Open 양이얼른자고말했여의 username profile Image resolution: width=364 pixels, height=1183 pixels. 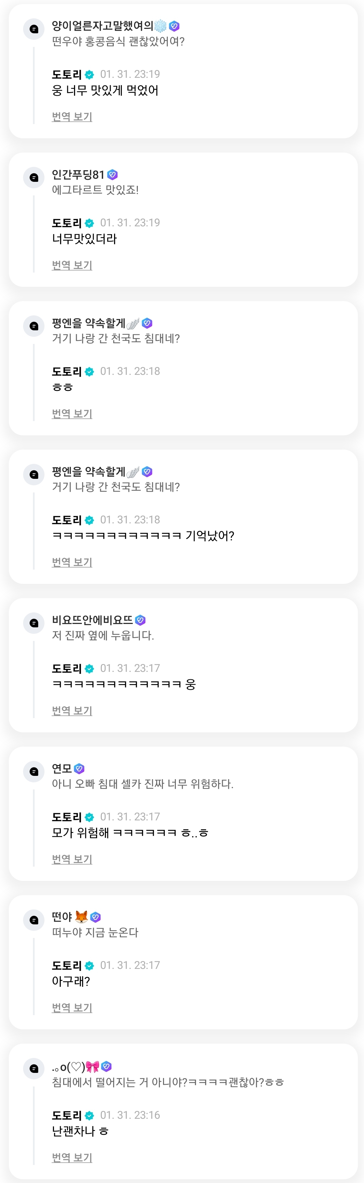102,26
